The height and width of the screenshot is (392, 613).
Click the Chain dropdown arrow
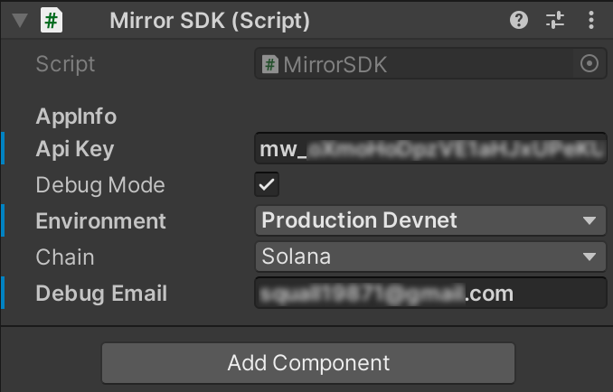[x=589, y=257]
